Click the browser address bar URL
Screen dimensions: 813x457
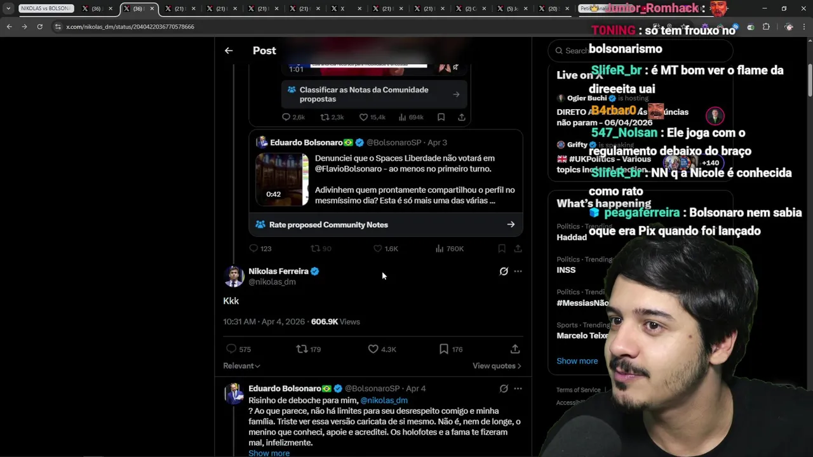pyautogui.click(x=130, y=27)
